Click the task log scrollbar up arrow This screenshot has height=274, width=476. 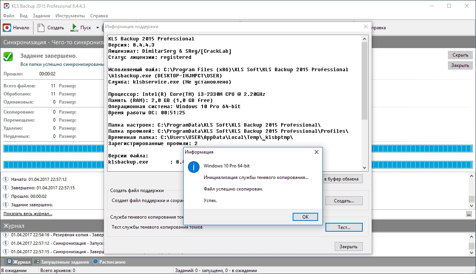coord(472,176)
